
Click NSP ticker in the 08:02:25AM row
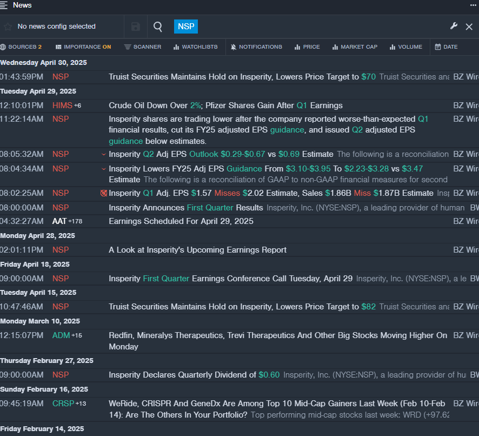61,193
